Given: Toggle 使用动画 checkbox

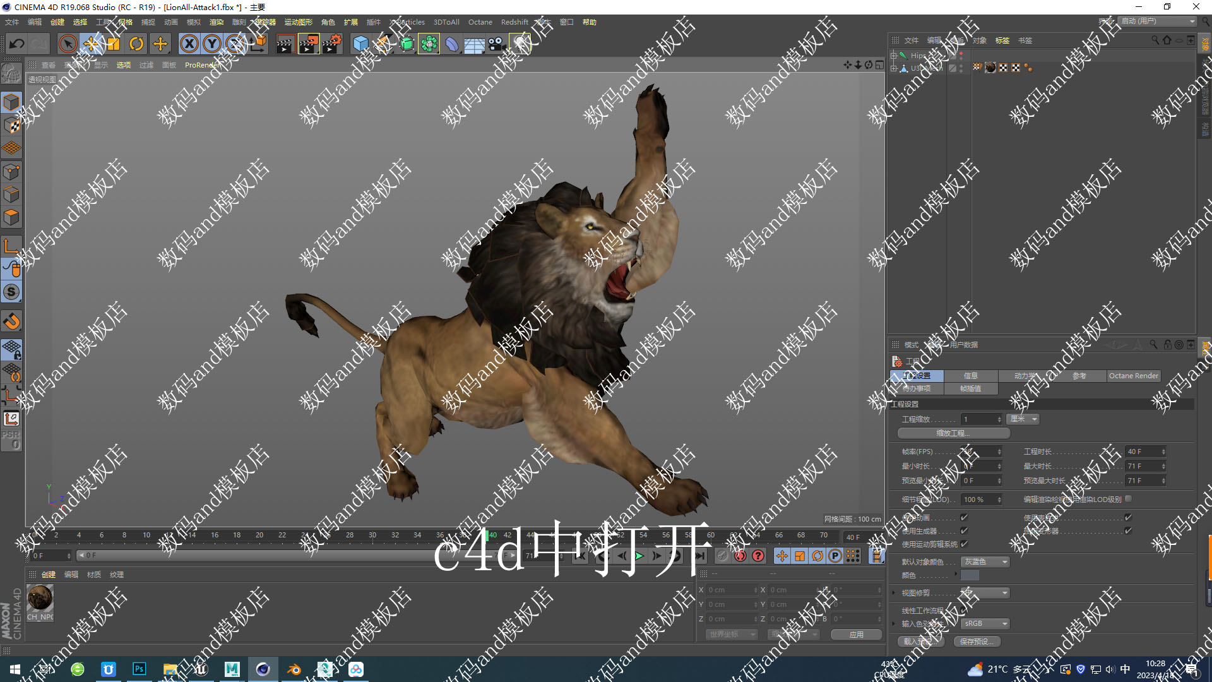Looking at the screenshot, I should click(x=964, y=518).
